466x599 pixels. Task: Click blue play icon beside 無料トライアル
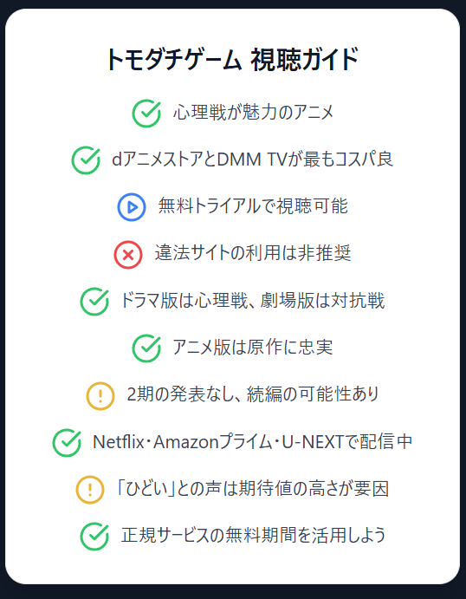132,207
